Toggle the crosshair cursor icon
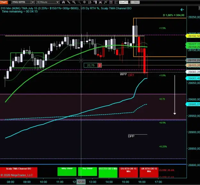This screenshot has height=185, width=200. tap(84, 2)
